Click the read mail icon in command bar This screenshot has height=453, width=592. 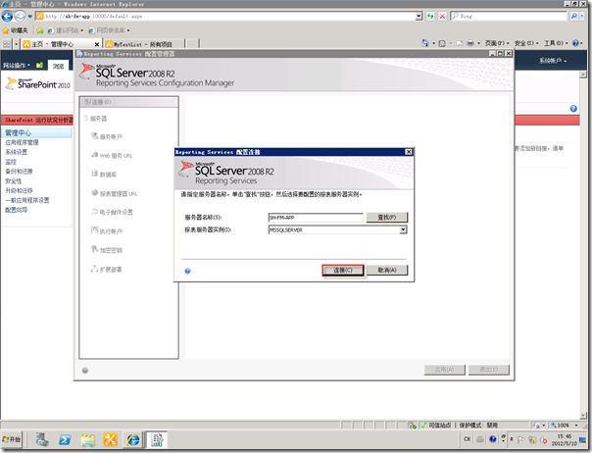click(459, 43)
